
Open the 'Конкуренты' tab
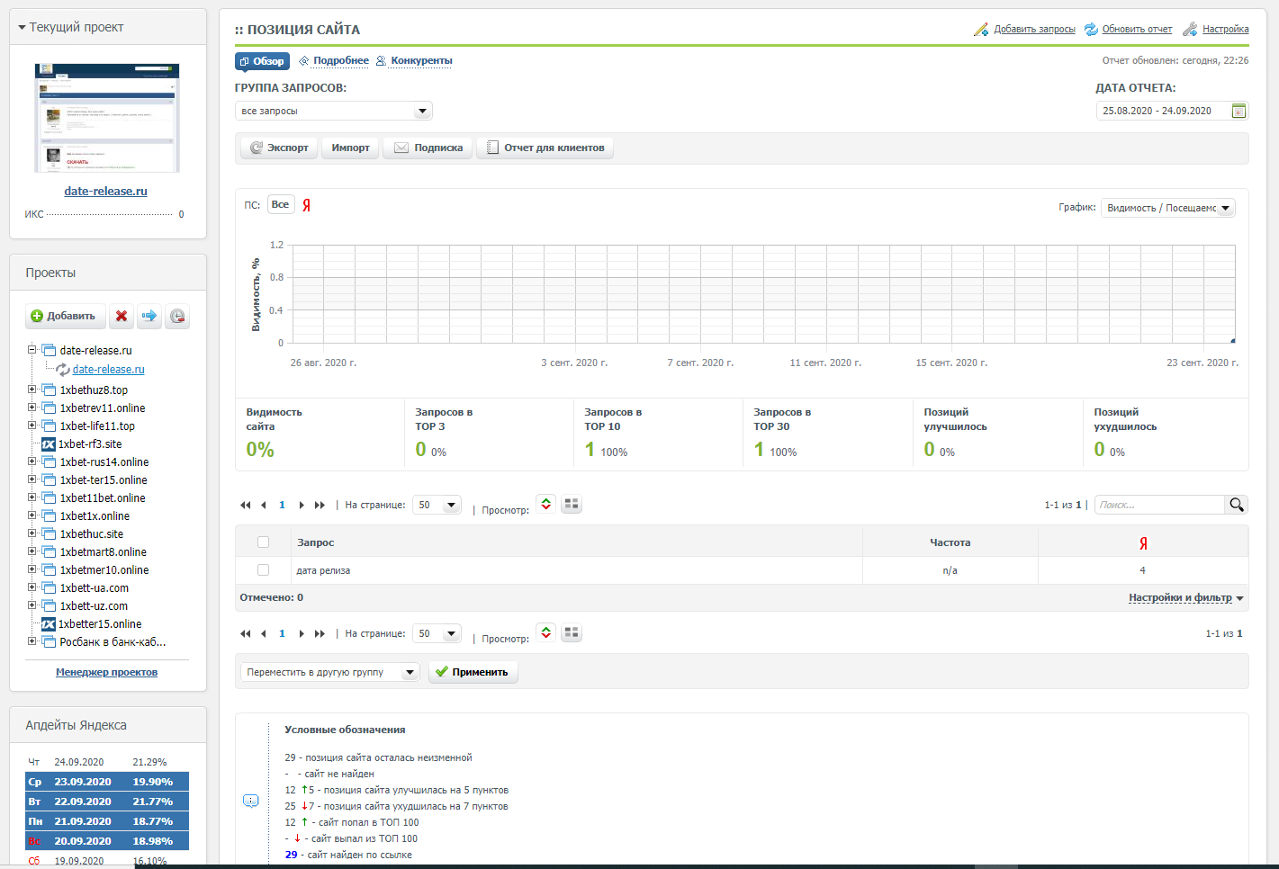[420, 61]
